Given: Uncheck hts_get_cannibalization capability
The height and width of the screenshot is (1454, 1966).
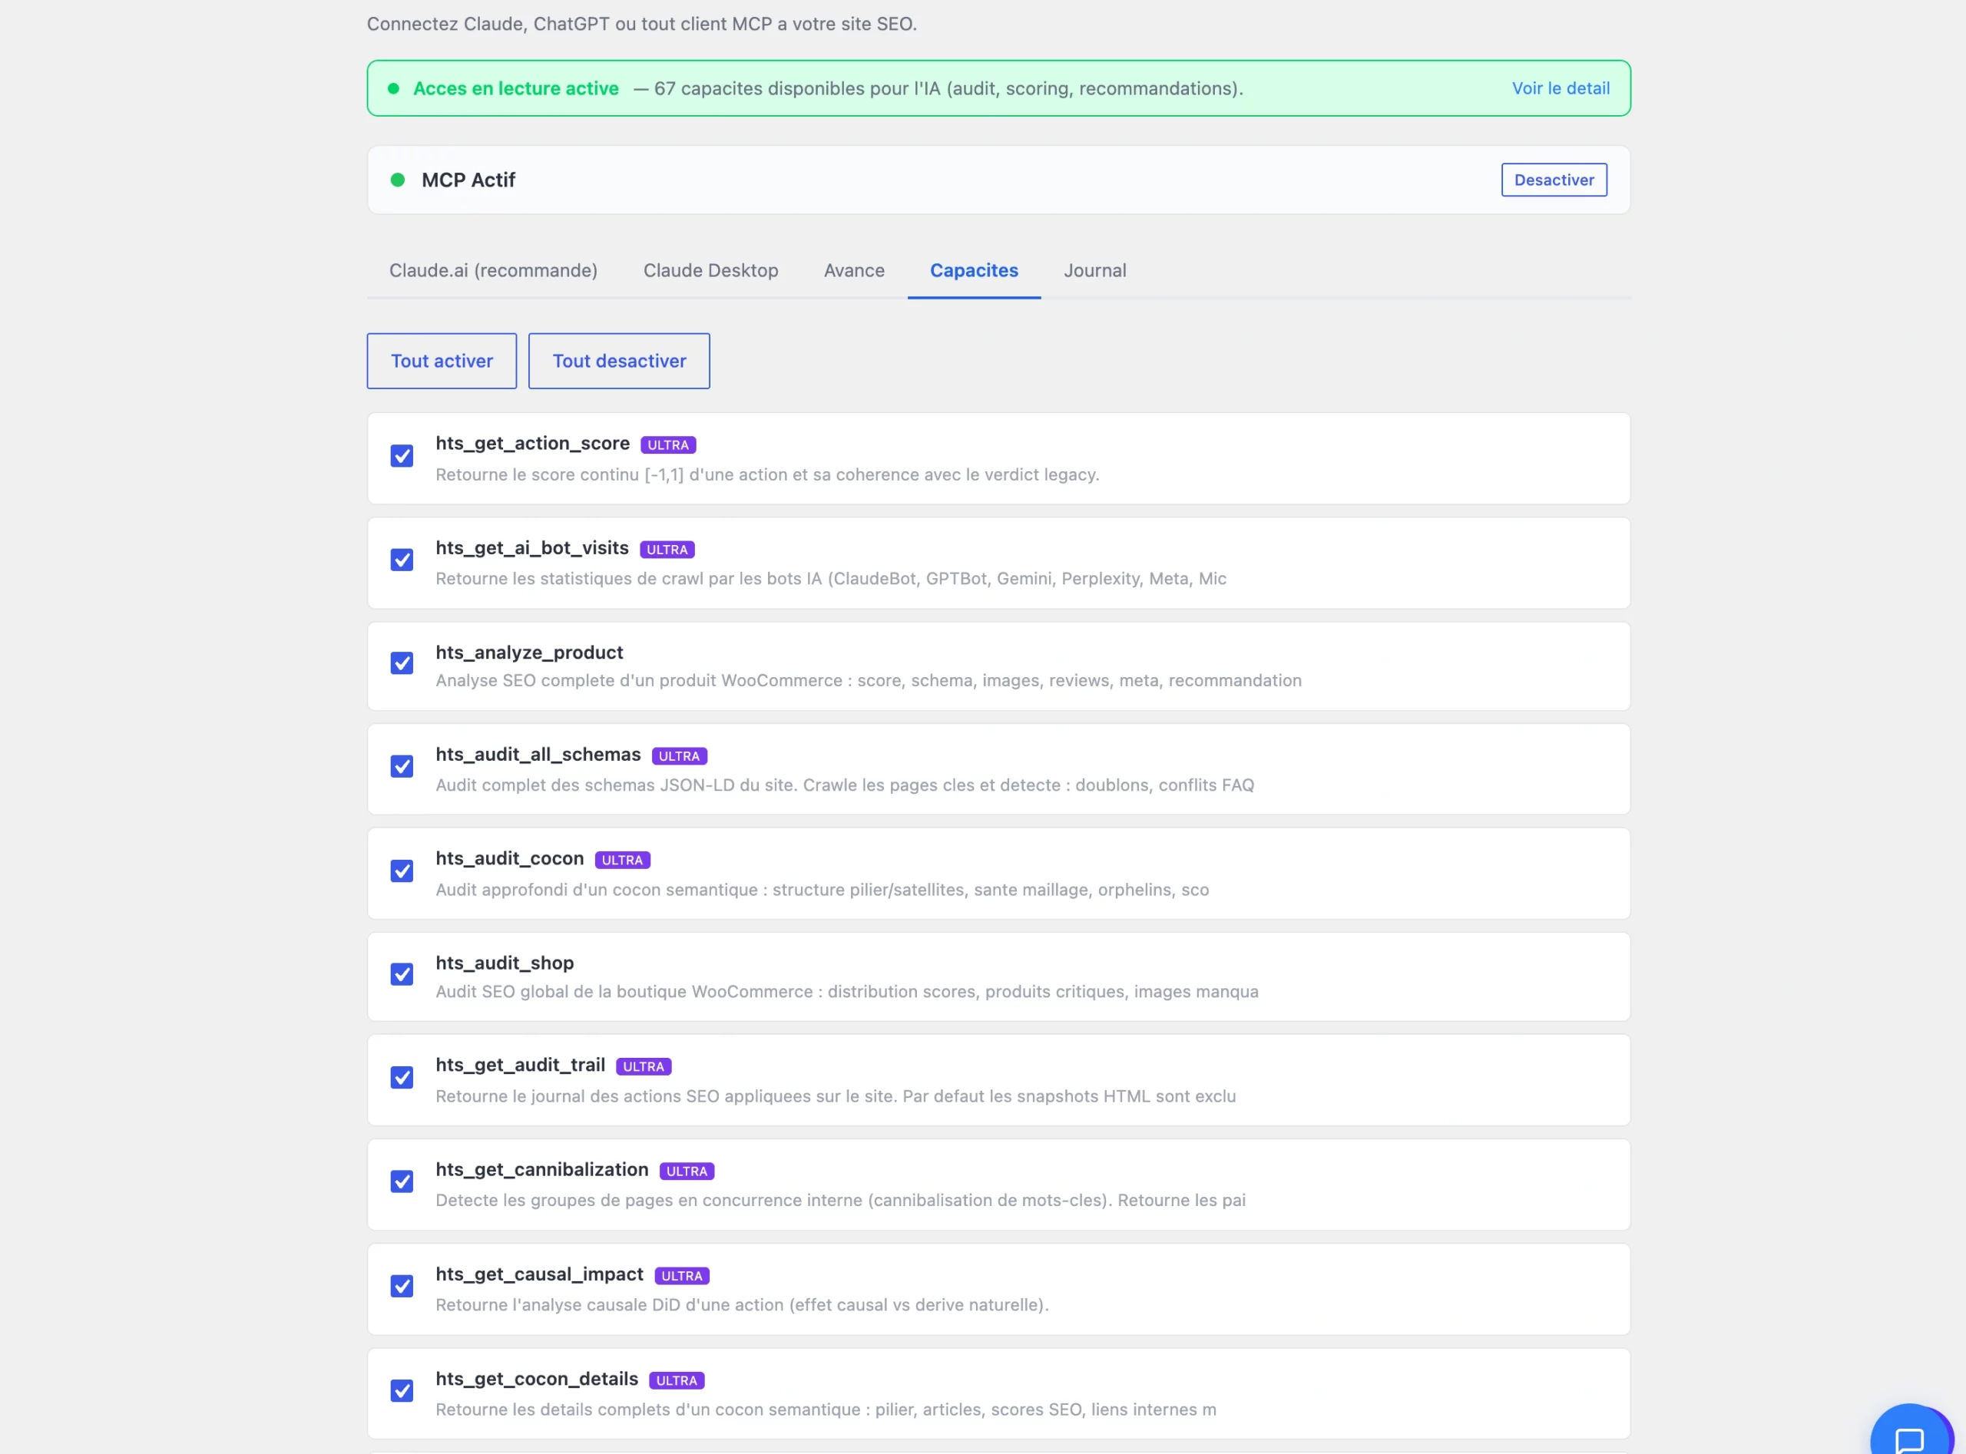Looking at the screenshot, I should click(x=402, y=1181).
